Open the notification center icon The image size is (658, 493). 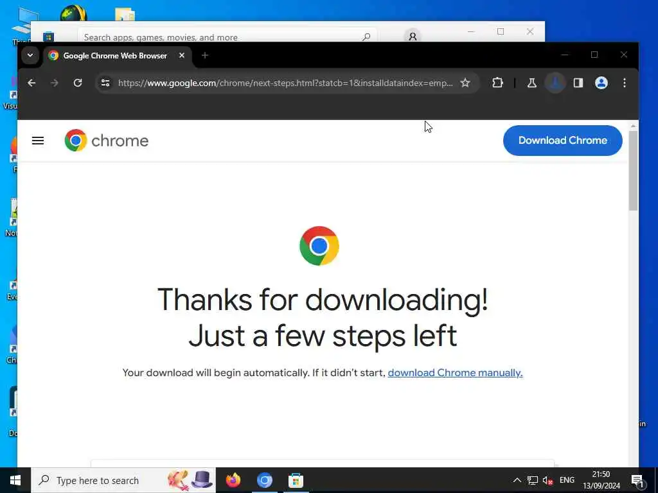637,480
